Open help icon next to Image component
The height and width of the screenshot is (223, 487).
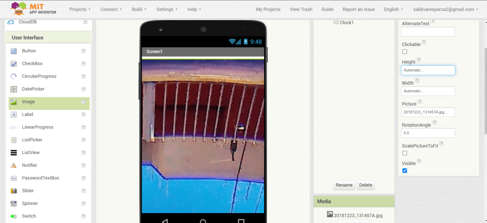83,102
